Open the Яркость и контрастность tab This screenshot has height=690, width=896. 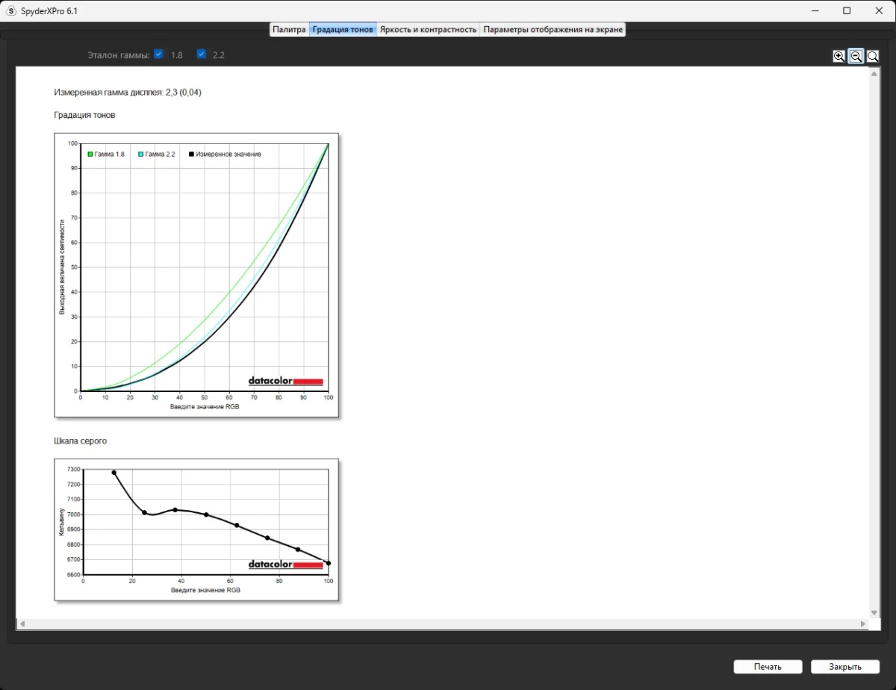point(428,30)
